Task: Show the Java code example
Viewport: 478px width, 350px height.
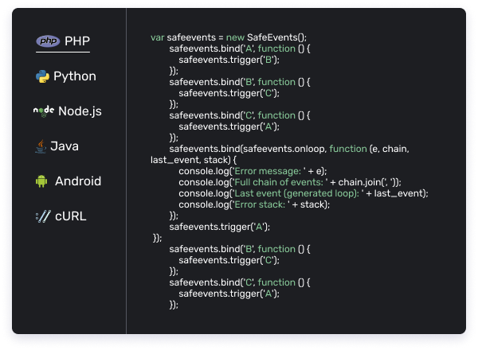Action: pyautogui.click(x=65, y=146)
